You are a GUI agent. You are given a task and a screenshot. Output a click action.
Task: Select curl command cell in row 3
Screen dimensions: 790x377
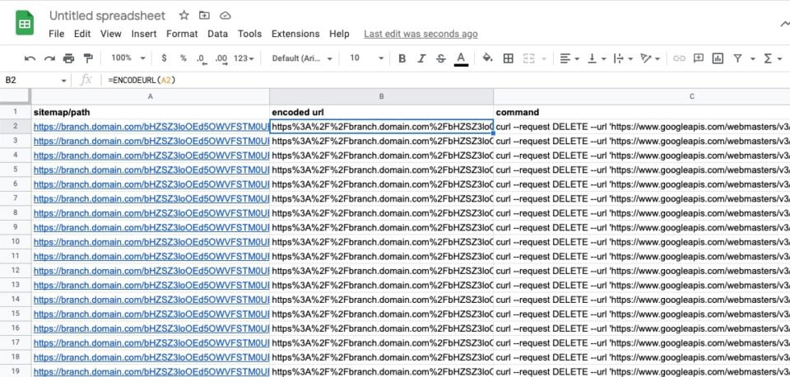coord(642,141)
